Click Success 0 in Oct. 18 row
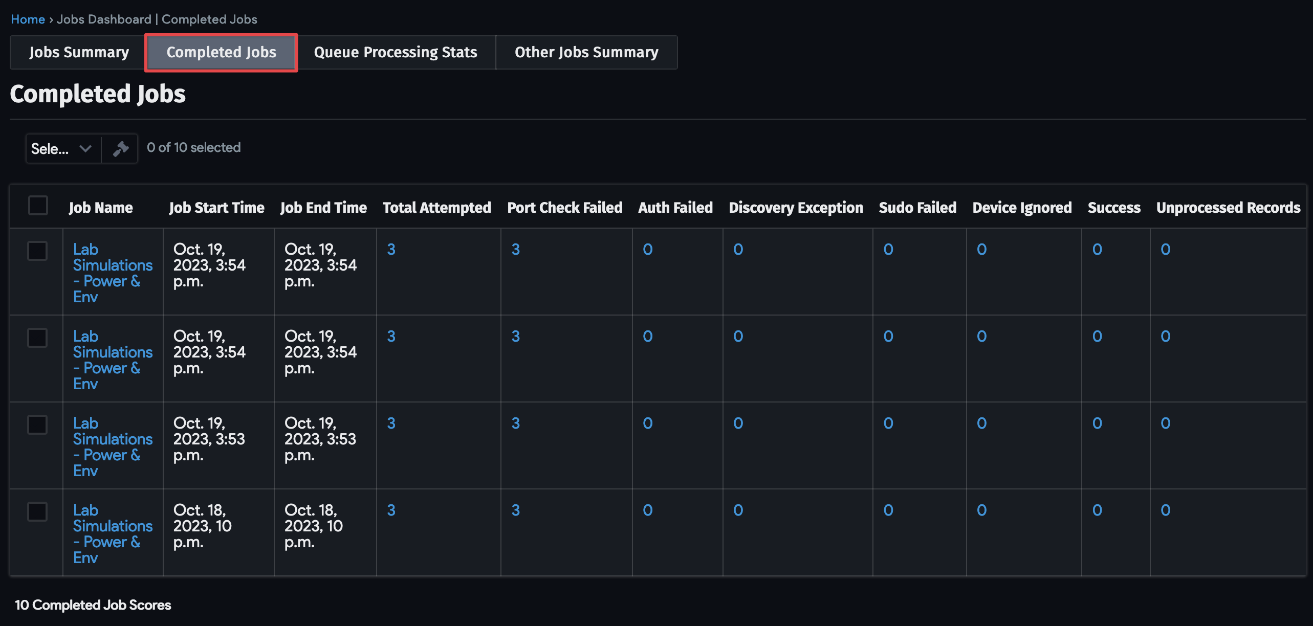Screen dimensions: 1313x626 (1097, 510)
